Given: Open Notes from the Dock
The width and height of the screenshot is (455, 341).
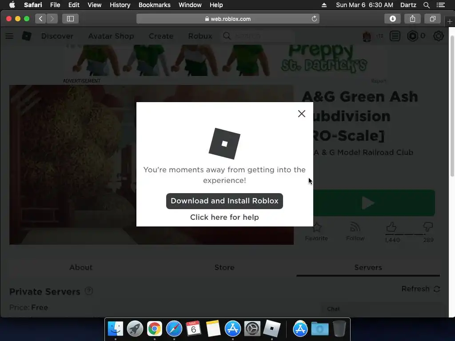Looking at the screenshot, I should click(213, 329).
